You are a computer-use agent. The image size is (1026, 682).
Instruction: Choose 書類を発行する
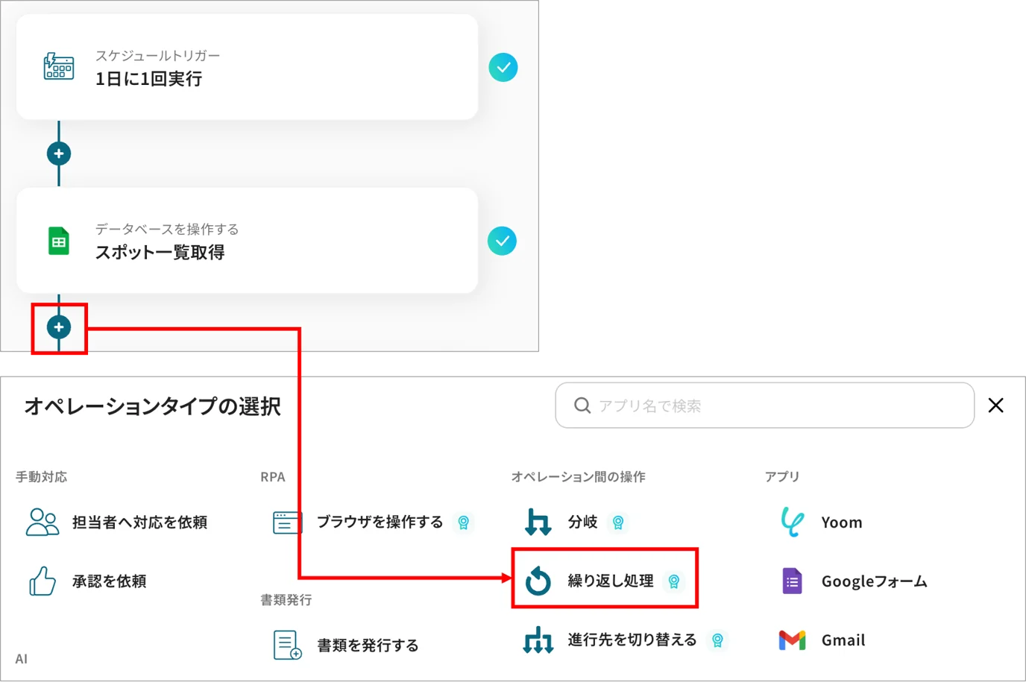pyautogui.click(x=368, y=645)
